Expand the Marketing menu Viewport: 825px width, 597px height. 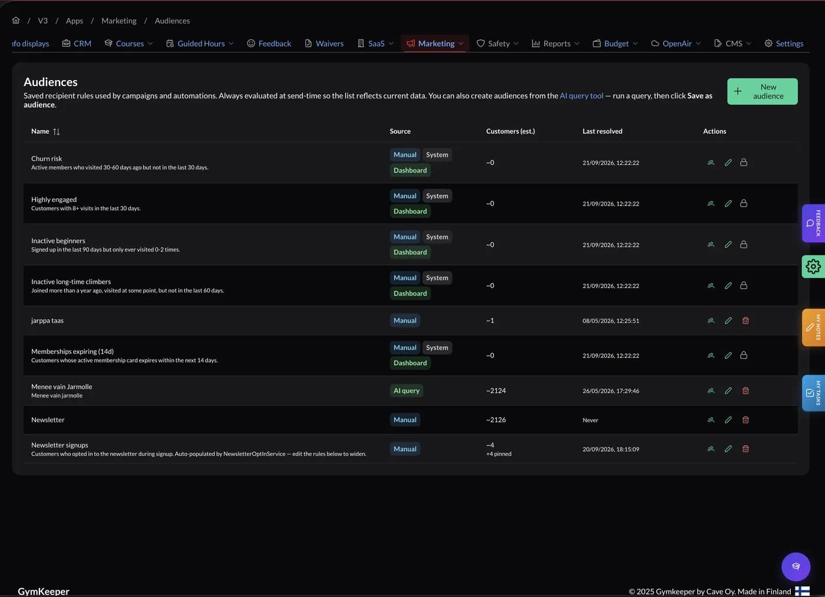tap(435, 44)
